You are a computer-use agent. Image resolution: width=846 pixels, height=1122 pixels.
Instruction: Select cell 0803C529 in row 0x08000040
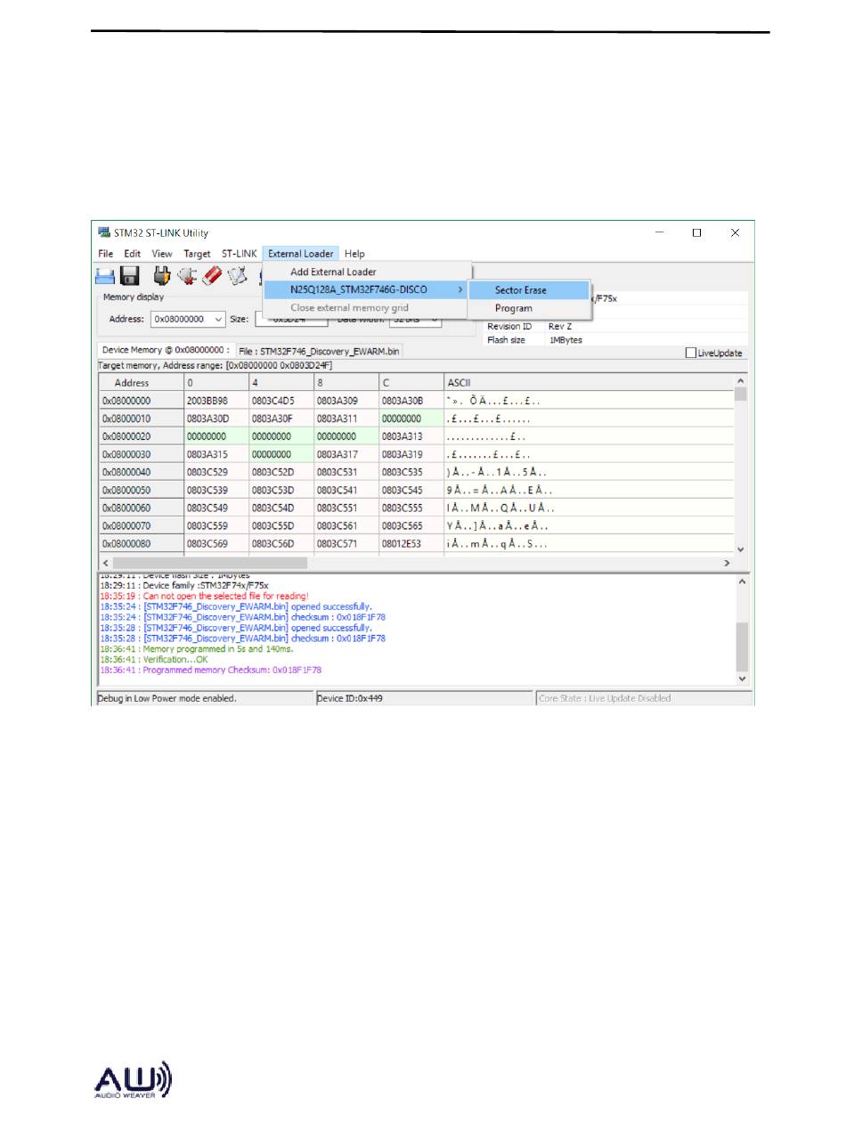click(216, 472)
